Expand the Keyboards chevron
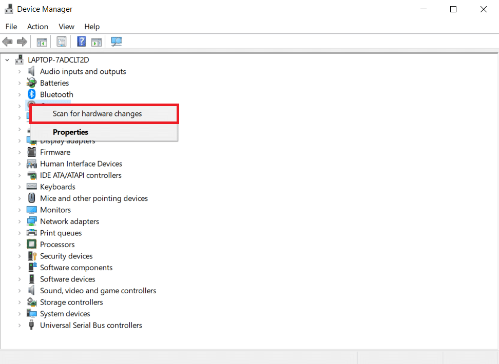Viewport: 499px width, 364px height. click(x=20, y=187)
